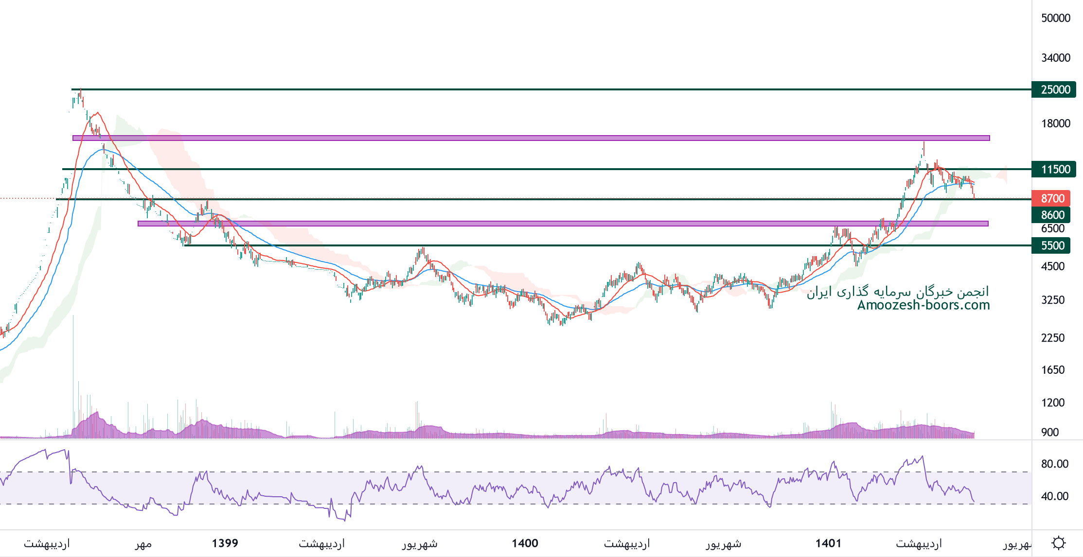Click the 25000 price level label
This screenshot has width=1083, height=557.
click(x=1053, y=89)
